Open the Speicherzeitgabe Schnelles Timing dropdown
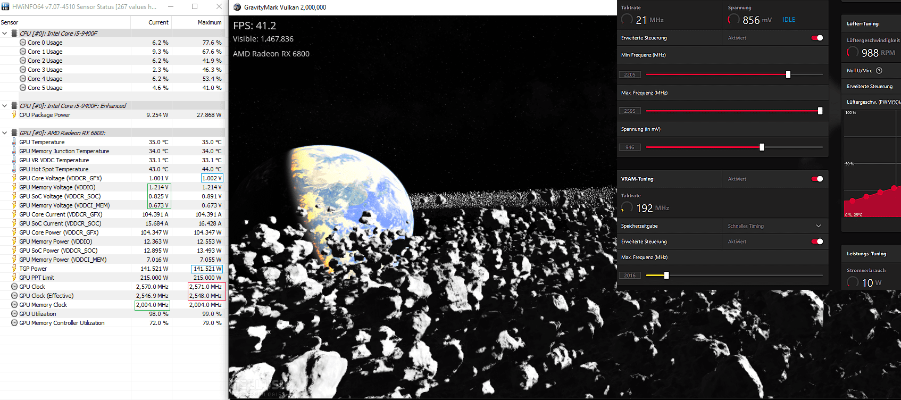This screenshot has width=901, height=400. [775, 226]
